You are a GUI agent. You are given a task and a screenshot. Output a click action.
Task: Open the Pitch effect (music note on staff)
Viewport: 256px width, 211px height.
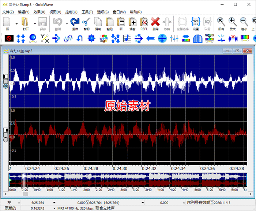pos(127,38)
